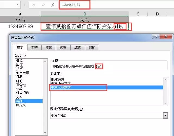Switch to the 边框 tab
Image resolution: width=174 pixels, height=136 pixels.
tap(63, 48)
